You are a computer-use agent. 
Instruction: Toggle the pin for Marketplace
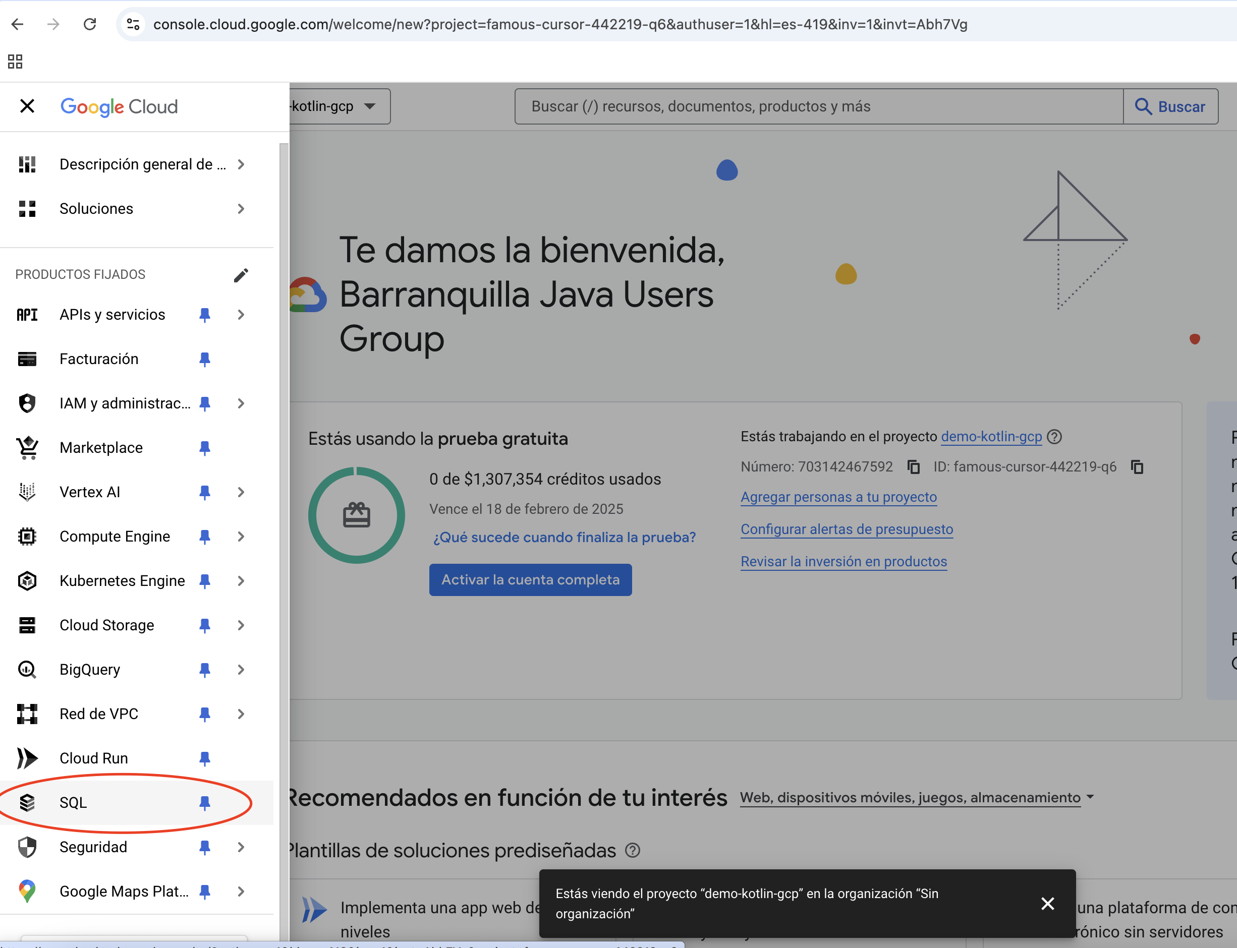pyautogui.click(x=204, y=447)
